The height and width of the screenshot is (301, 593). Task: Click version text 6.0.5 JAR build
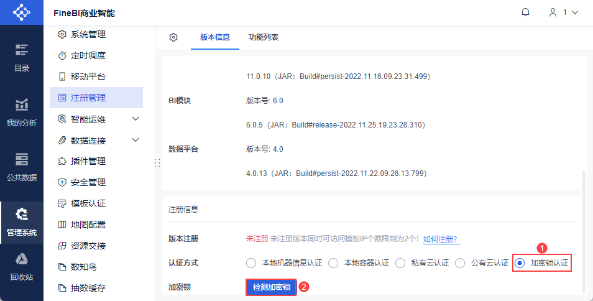(336, 125)
